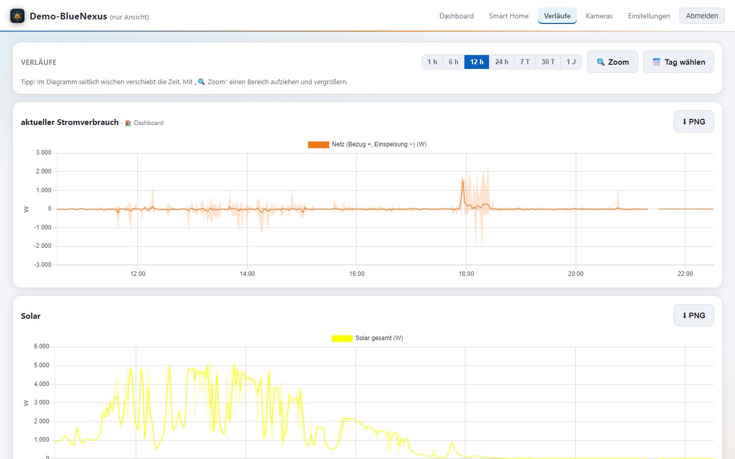Click the 'Netz (Bezug +, Einspeisung −) (W)' legend text
The width and height of the screenshot is (735, 459).
click(379, 144)
